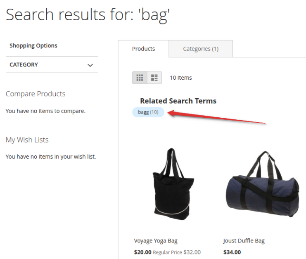Open the CATEGORY shopping option
The image size is (306, 259).
pos(52,65)
